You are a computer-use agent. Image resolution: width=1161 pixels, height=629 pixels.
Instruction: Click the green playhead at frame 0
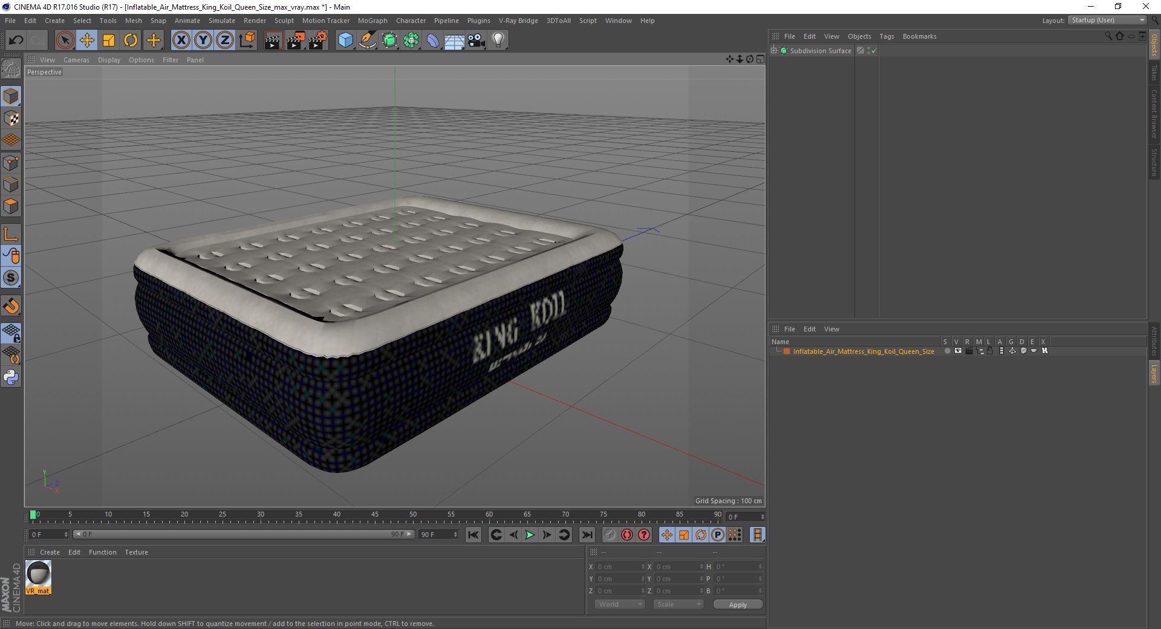pos(33,515)
